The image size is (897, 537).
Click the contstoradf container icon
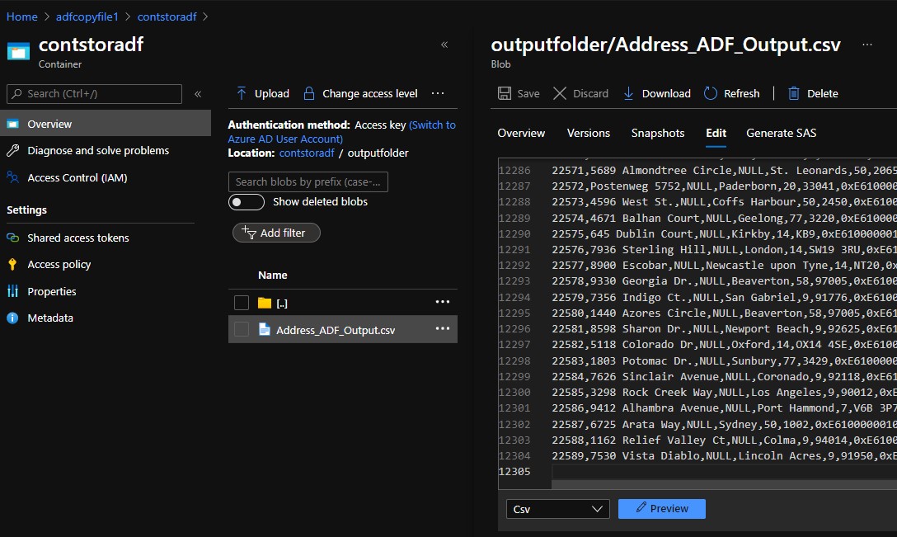click(18, 51)
